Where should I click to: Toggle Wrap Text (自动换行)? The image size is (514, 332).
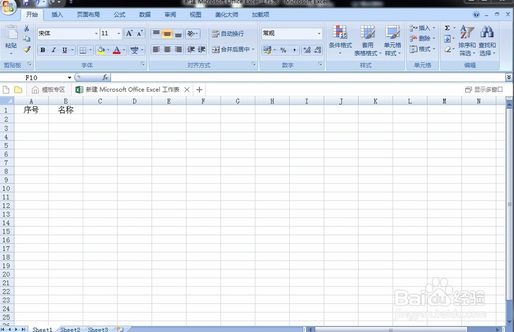coord(228,33)
